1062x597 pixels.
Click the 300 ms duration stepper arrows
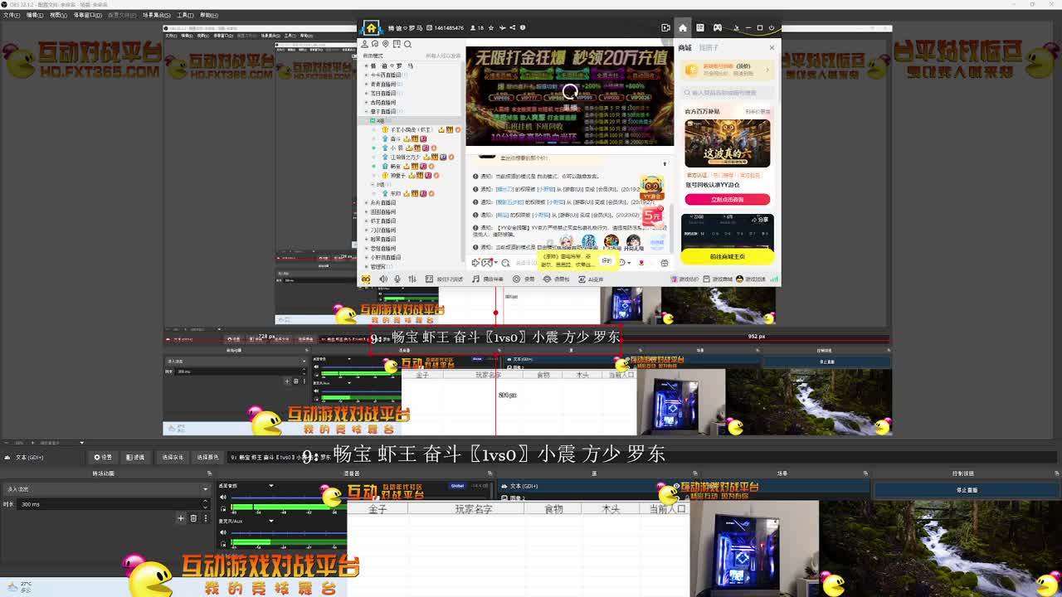205,504
